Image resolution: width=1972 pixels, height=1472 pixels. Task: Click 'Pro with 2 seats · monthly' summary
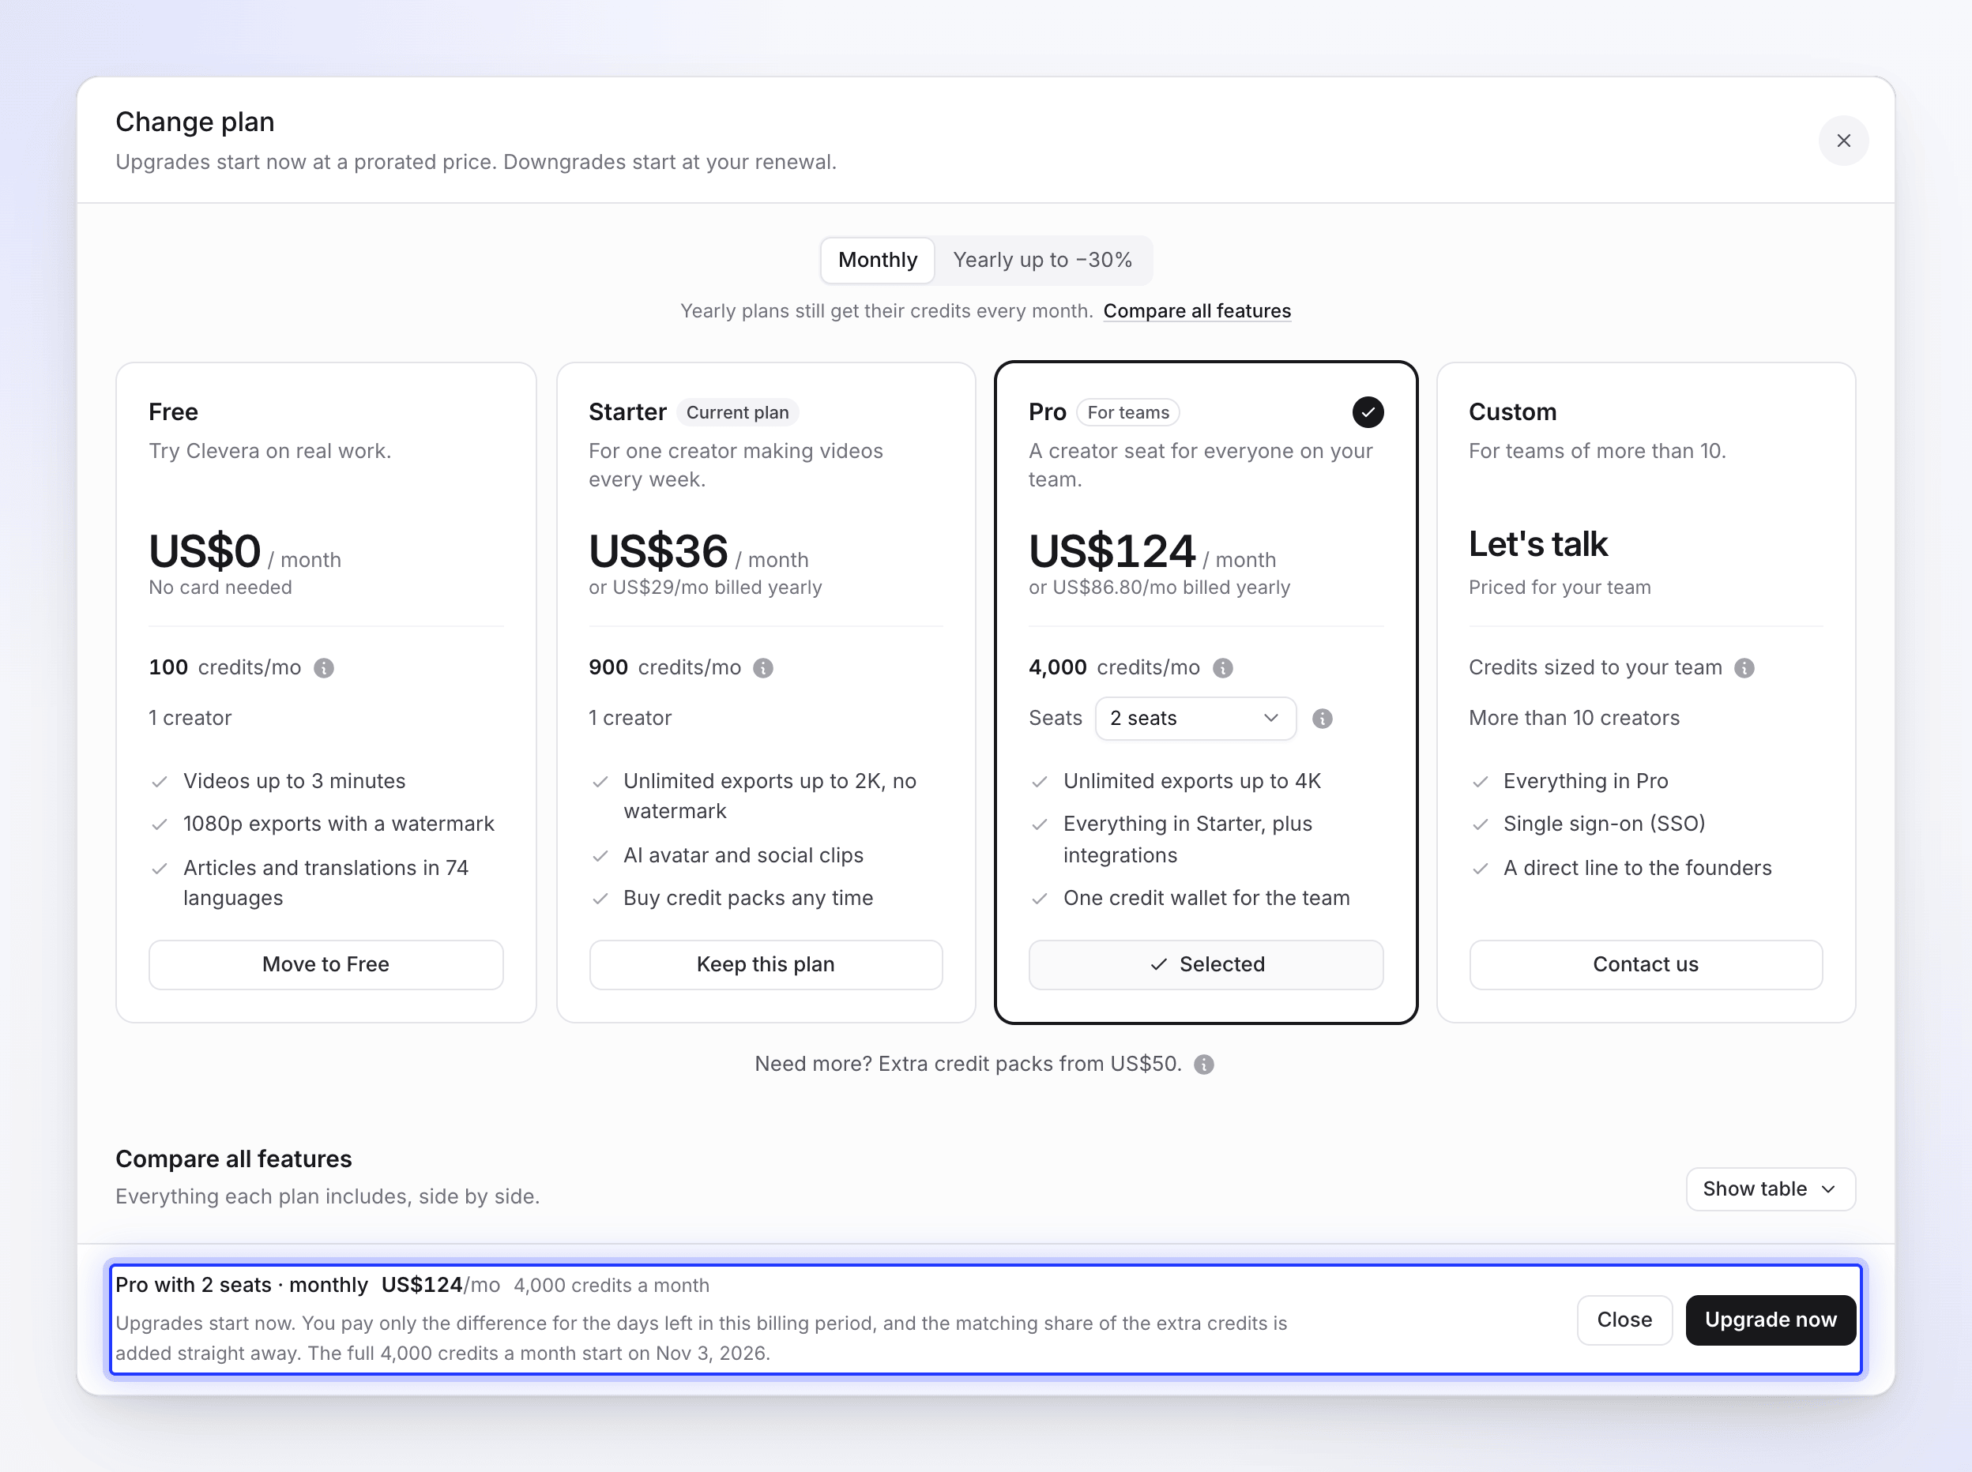coord(242,1285)
